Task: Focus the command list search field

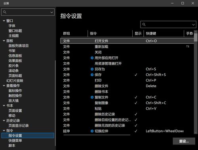Action: click(x=168, y=25)
